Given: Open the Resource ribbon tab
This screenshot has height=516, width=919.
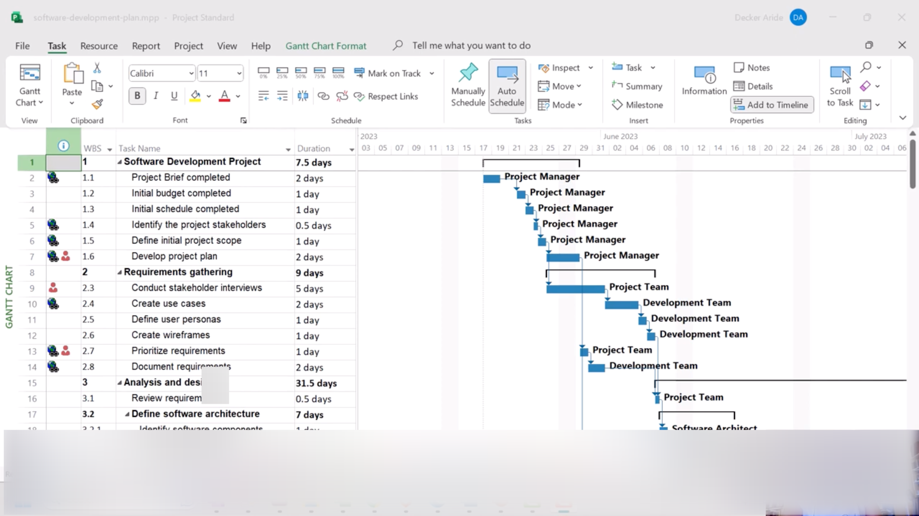Looking at the screenshot, I should (99, 46).
